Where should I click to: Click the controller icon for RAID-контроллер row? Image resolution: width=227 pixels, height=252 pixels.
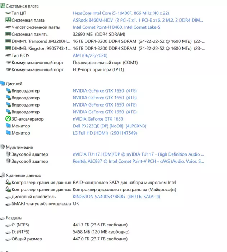tap(8, 182)
